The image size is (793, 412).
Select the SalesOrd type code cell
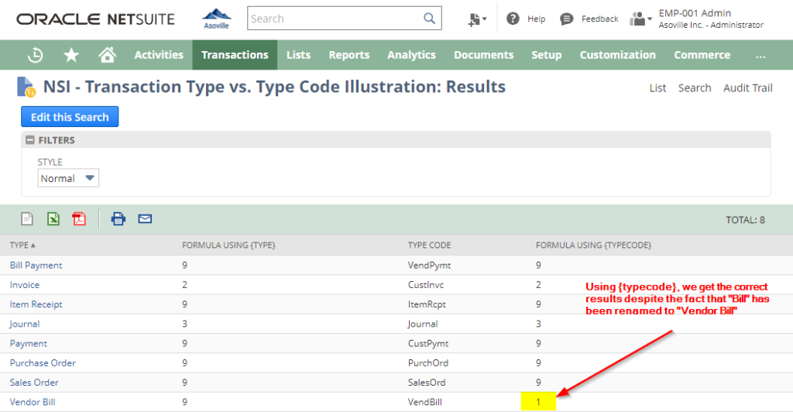pos(427,383)
